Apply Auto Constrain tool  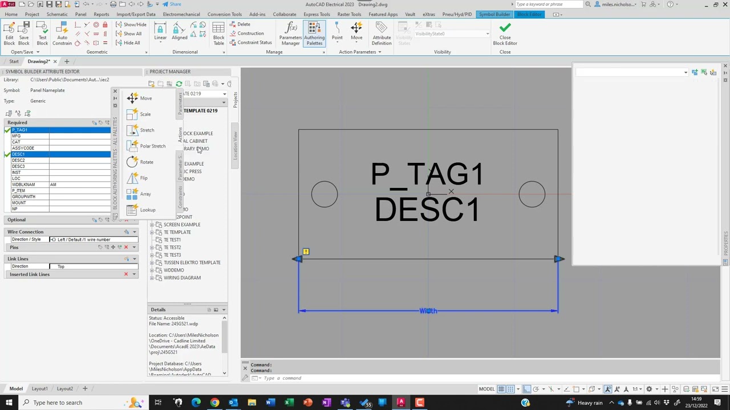point(62,34)
